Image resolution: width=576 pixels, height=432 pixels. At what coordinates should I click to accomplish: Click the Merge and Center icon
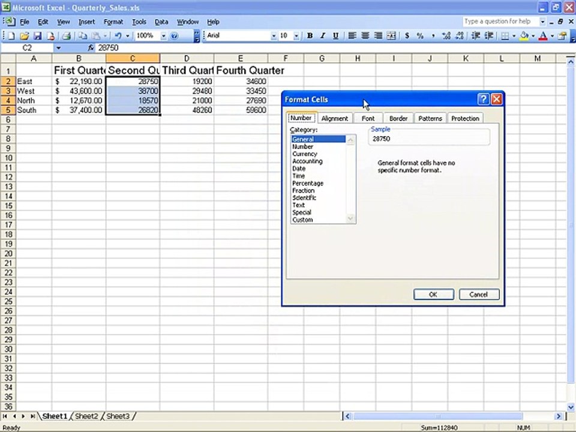[391, 35]
